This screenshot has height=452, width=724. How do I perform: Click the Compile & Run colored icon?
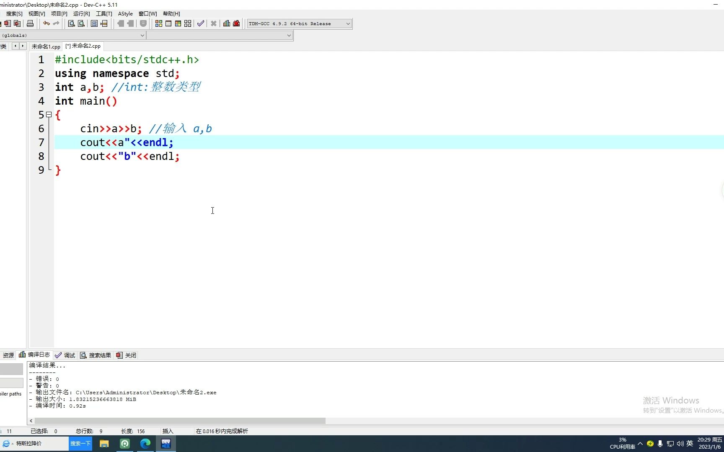178,23
